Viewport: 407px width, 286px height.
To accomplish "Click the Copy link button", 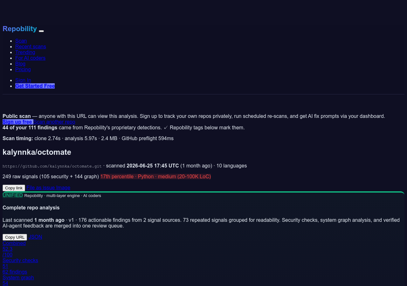I will point(14,188).
